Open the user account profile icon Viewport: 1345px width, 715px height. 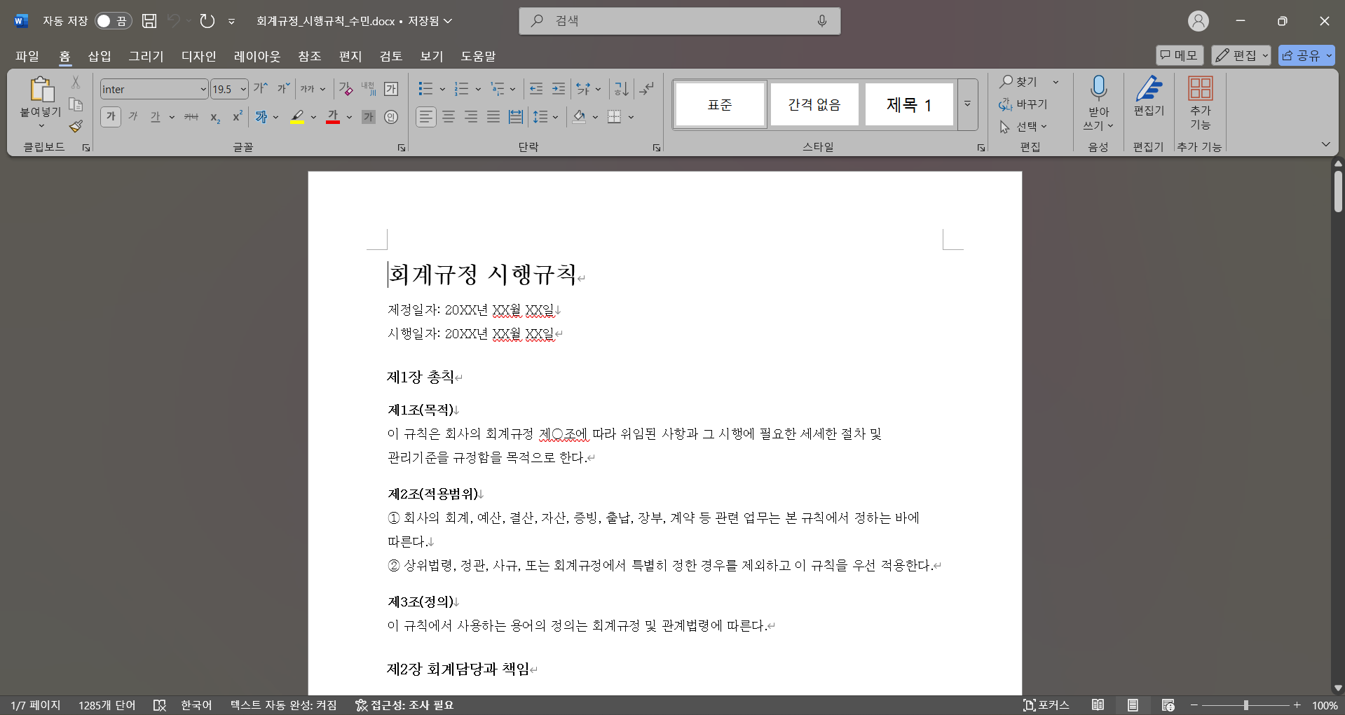point(1199,21)
